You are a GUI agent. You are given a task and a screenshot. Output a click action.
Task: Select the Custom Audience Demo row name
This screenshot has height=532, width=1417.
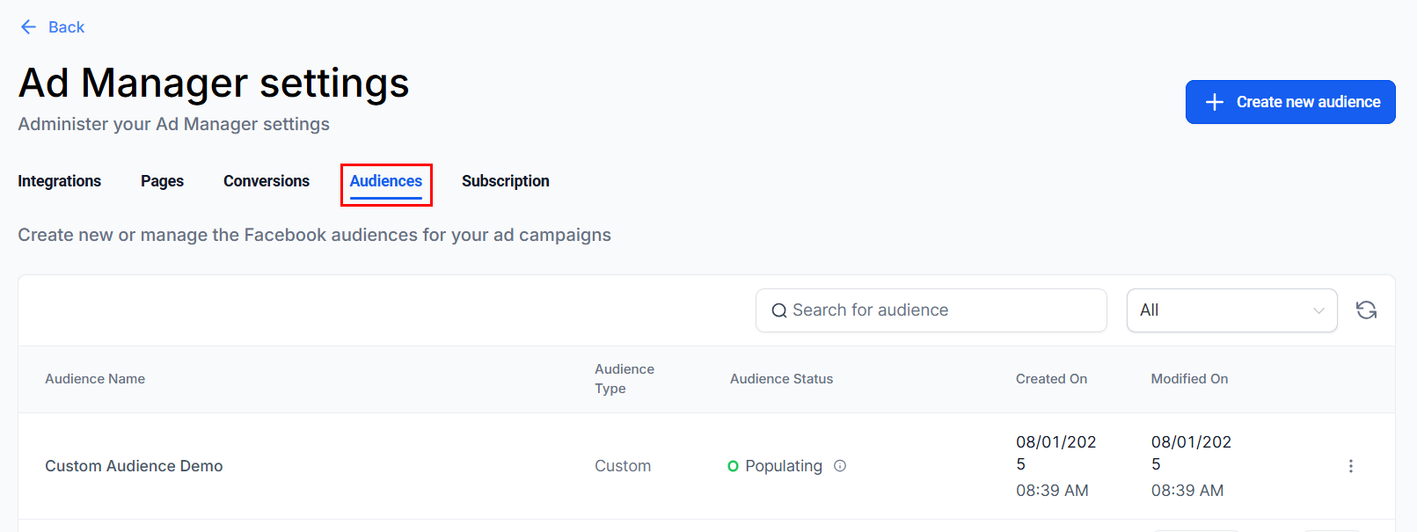[x=134, y=466]
